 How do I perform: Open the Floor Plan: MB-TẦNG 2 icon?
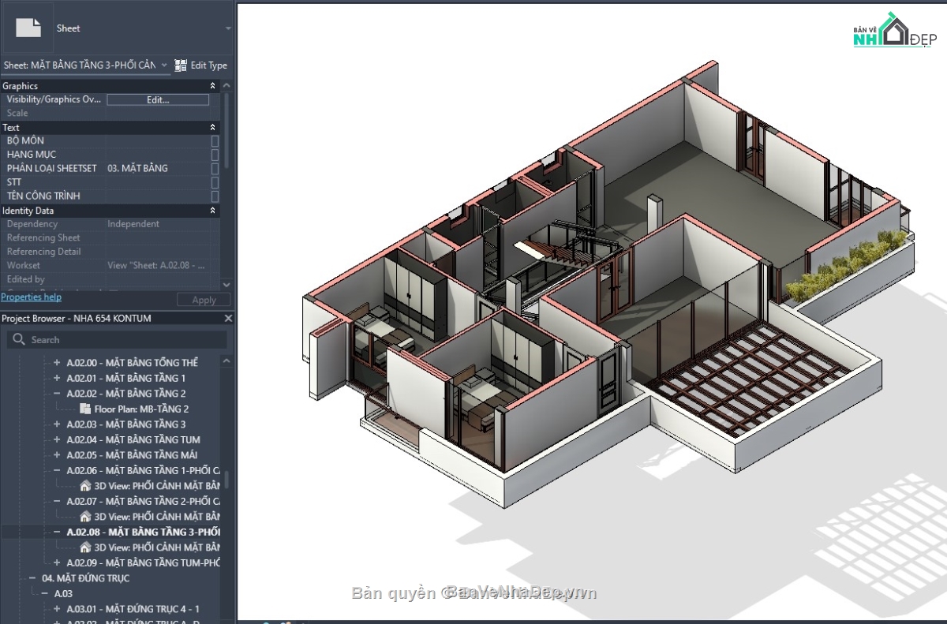point(85,409)
